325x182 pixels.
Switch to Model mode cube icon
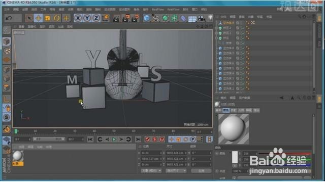coord(7,41)
